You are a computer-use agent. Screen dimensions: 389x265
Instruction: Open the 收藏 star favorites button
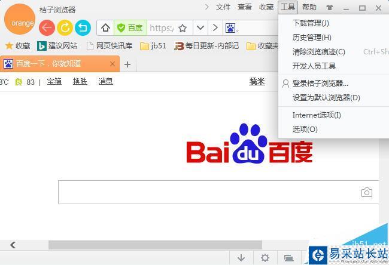pos(17,46)
